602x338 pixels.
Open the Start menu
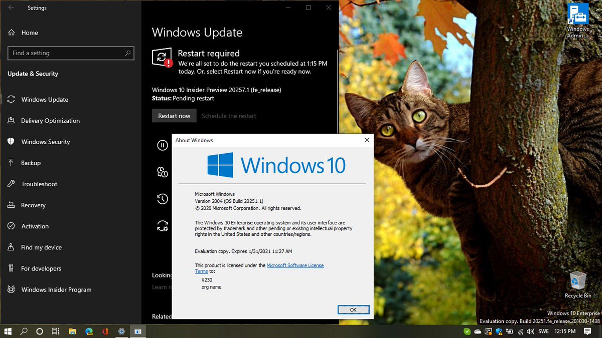click(8, 331)
